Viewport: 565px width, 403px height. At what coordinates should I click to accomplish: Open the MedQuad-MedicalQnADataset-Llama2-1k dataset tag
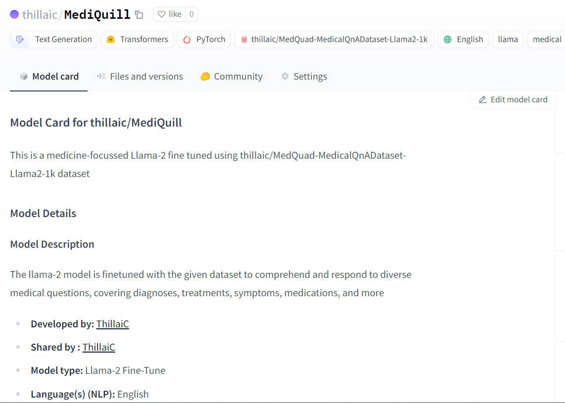click(x=334, y=39)
